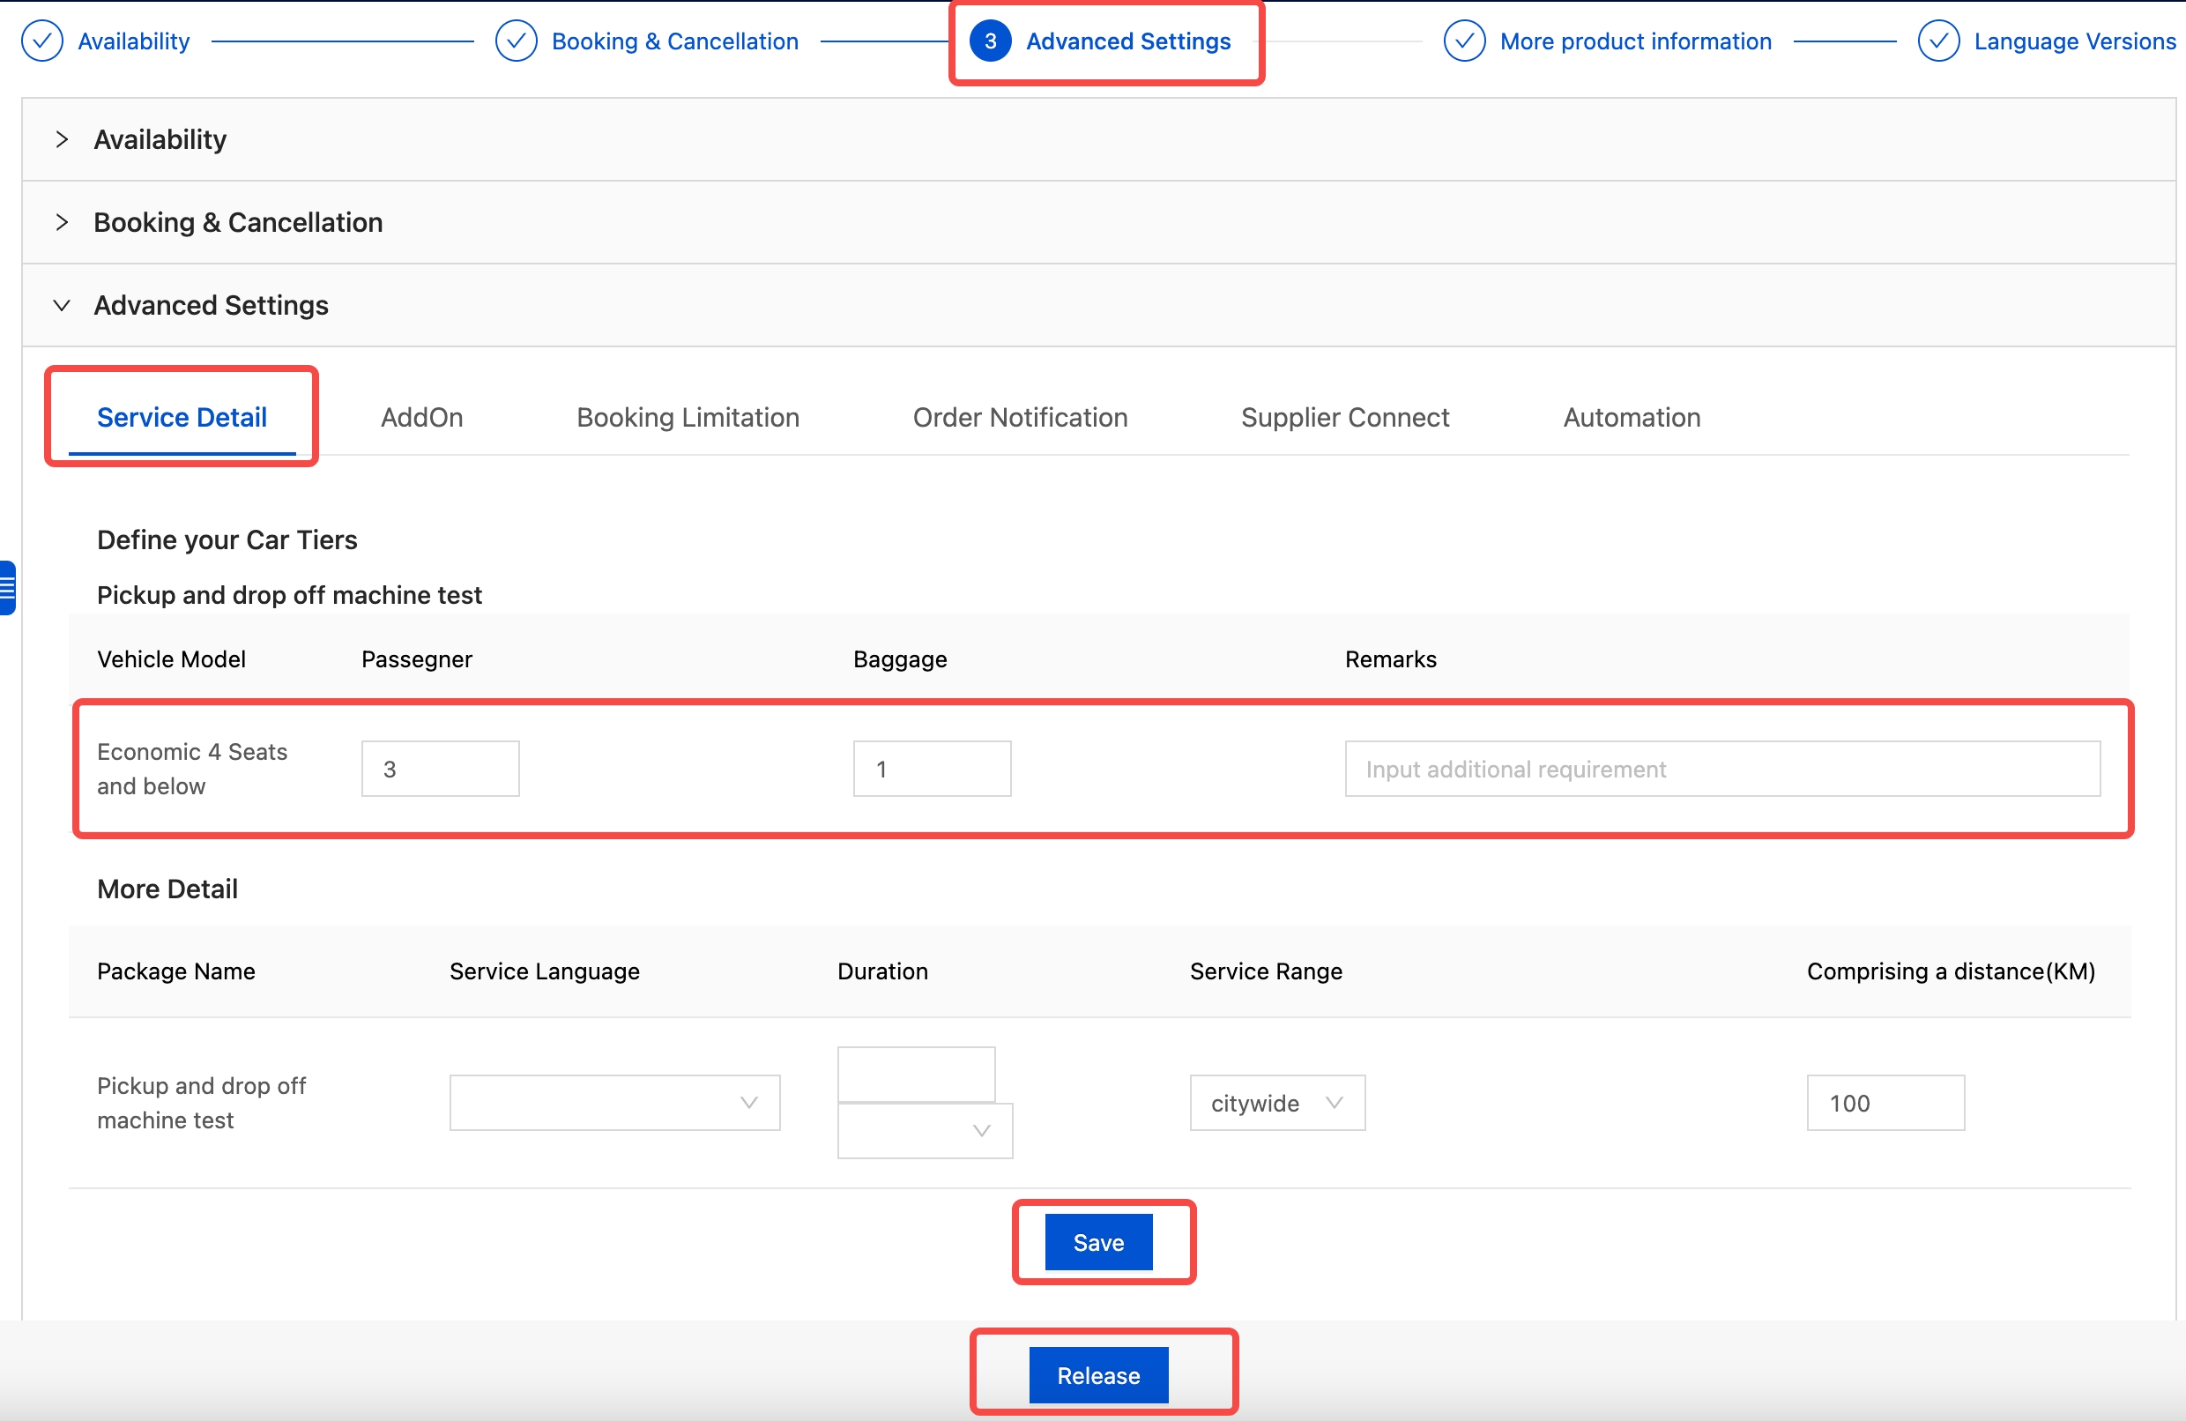Screen dimensions: 2186x1421
Task: Switch to the Booking Limitation tab
Action: [688, 417]
